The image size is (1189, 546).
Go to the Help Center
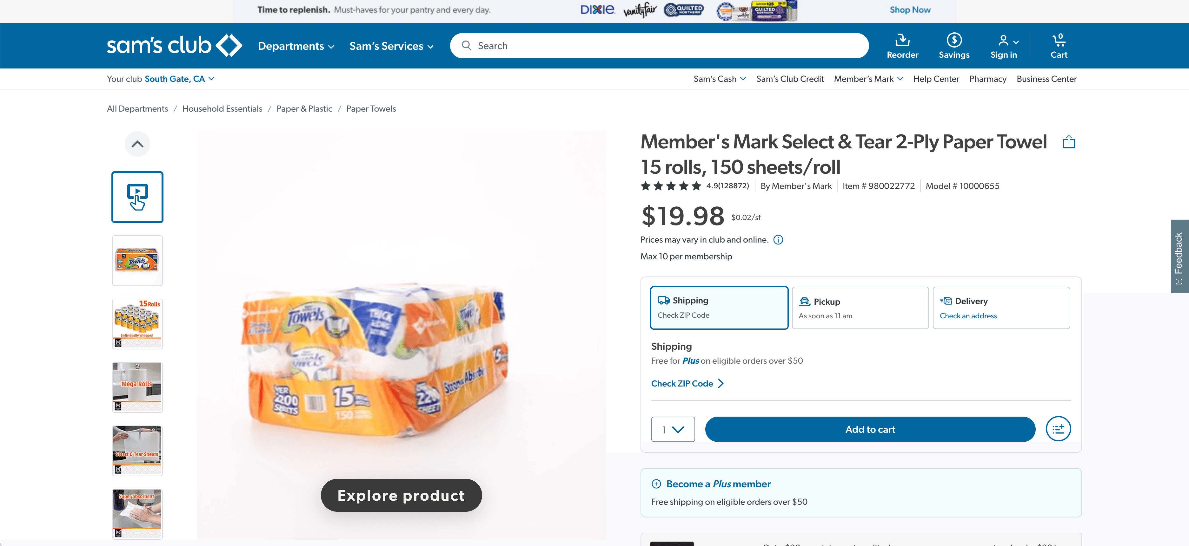936,78
